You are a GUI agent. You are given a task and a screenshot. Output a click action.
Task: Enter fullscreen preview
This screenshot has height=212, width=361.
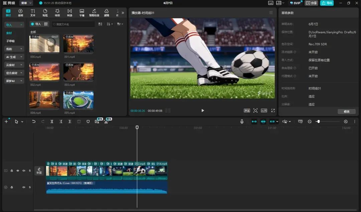click(x=273, y=110)
